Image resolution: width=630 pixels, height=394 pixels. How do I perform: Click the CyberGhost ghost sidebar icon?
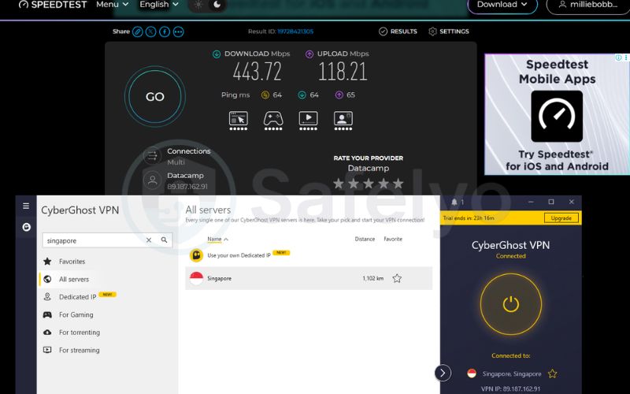(x=26, y=227)
